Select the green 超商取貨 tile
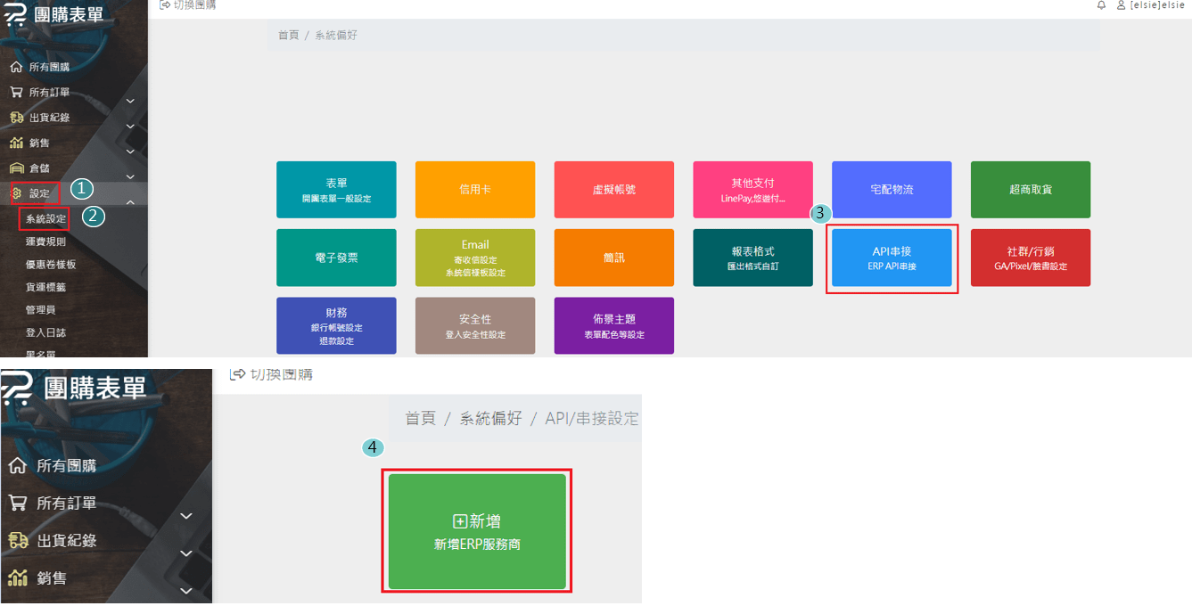Viewport: 1192px width, 606px height. point(1030,190)
